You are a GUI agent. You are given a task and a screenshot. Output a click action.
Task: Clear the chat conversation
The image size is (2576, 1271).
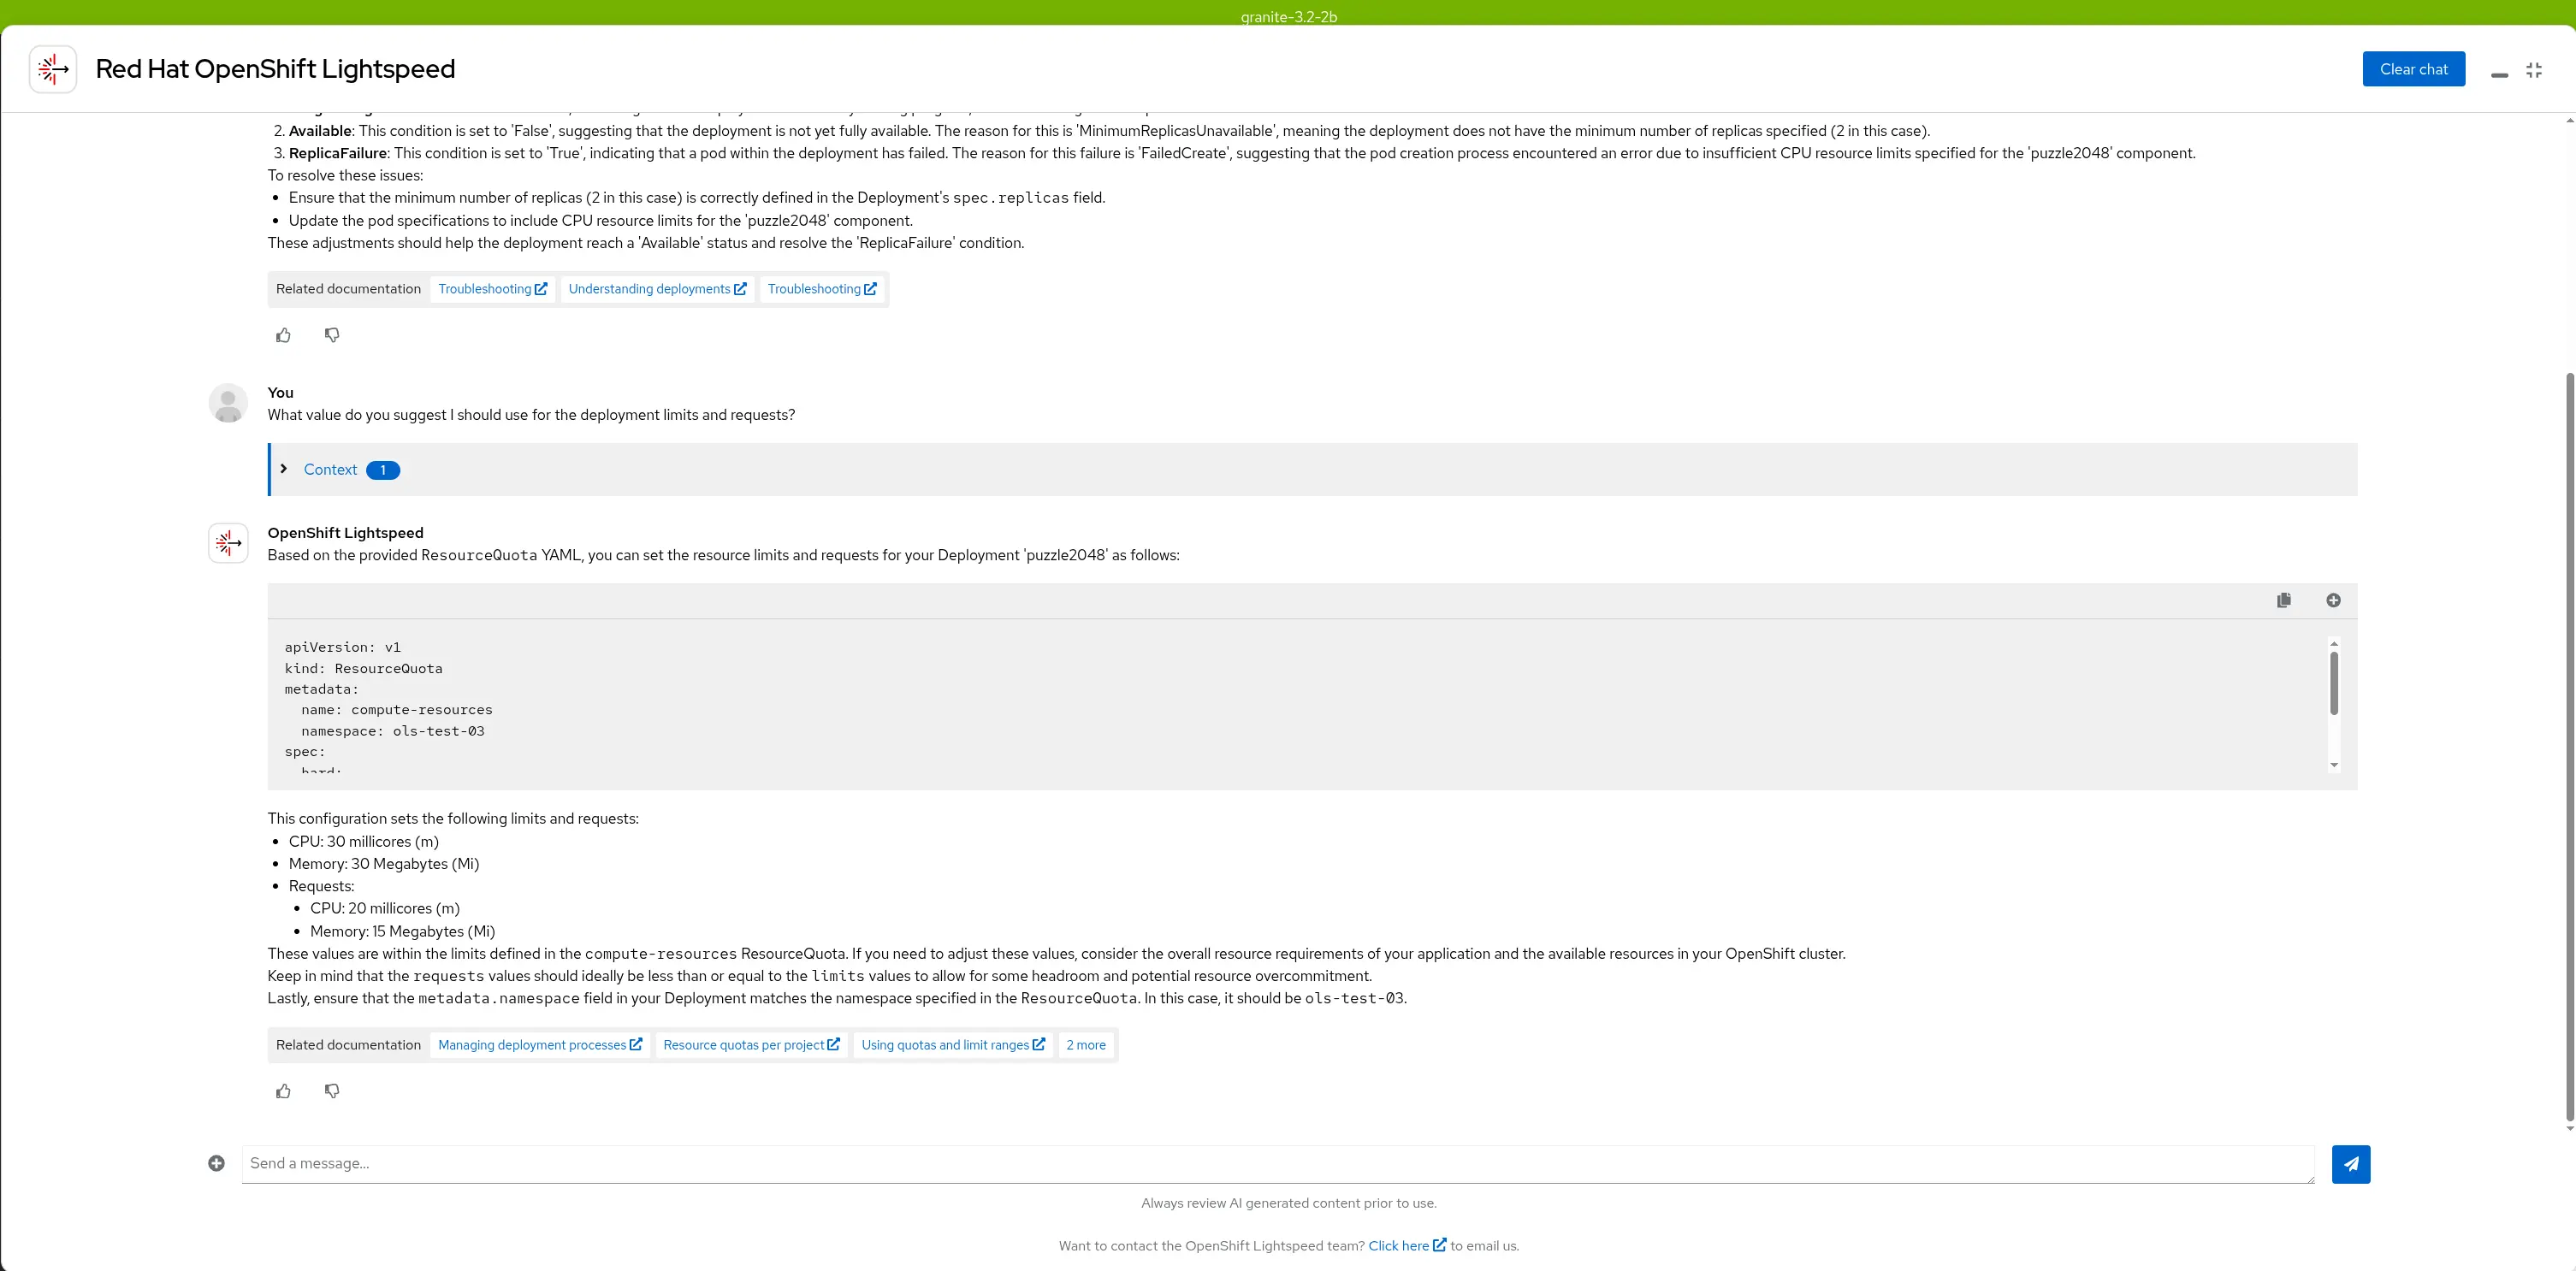(2413, 69)
